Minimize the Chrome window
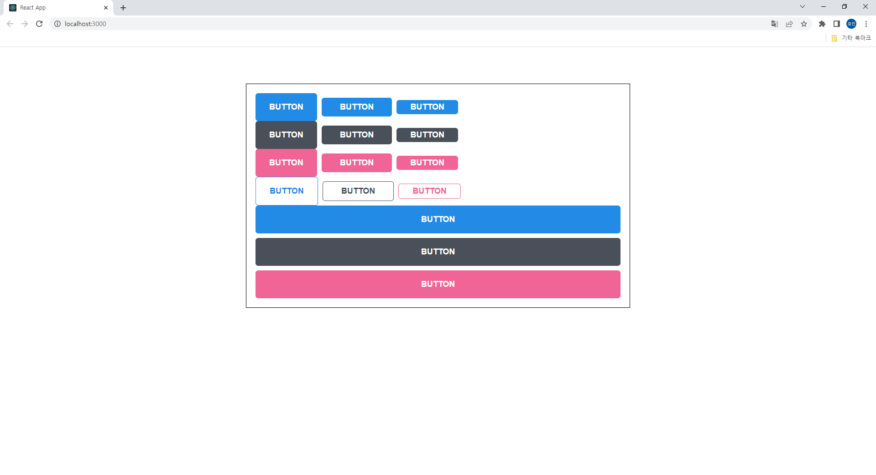This screenshot has width=876, height=475. pyautogui.click(x=824, y=6)
